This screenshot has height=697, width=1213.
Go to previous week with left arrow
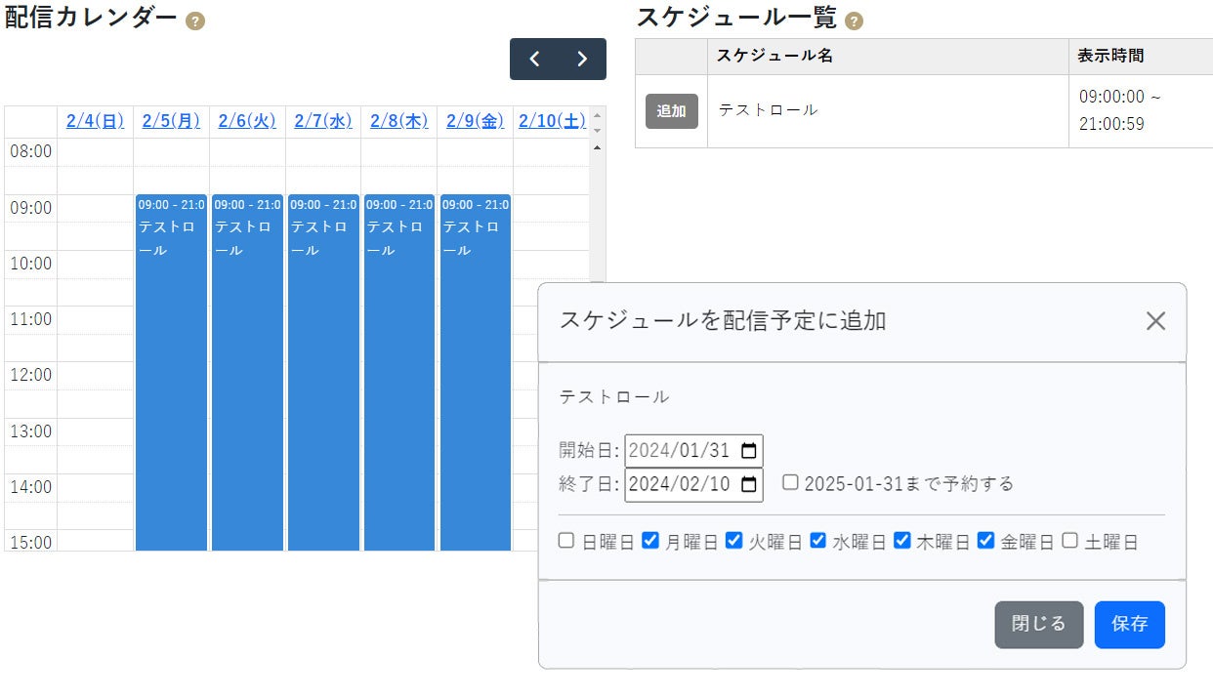[x=534, y=59]
